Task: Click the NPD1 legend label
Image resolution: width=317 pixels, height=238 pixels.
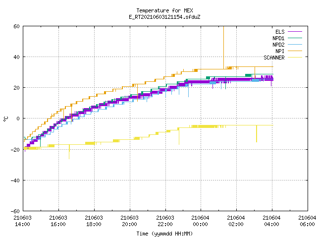Action: (278, 38)
